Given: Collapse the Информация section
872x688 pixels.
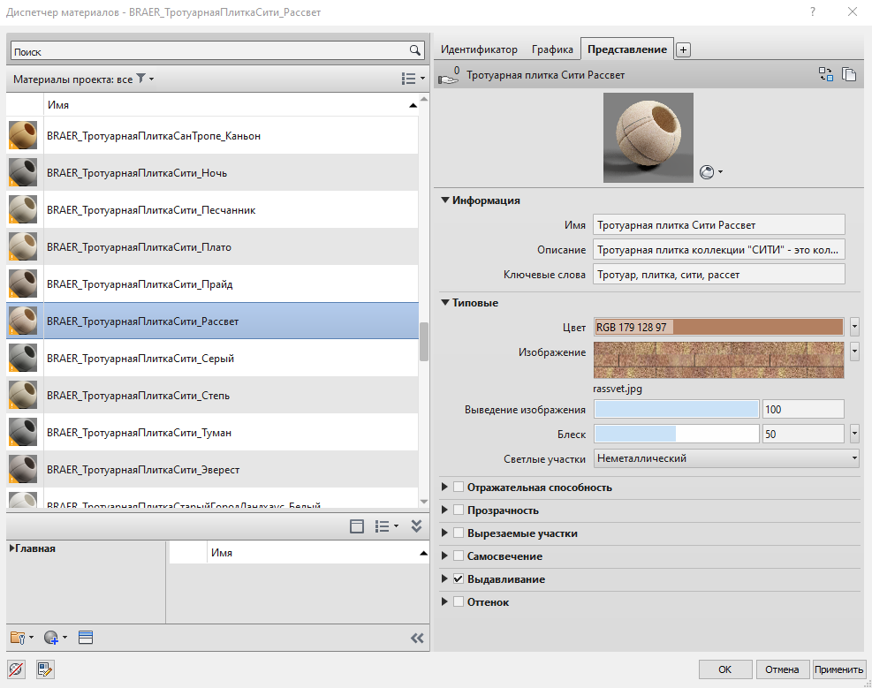Looking at the screenshot, I should point(446,200).
